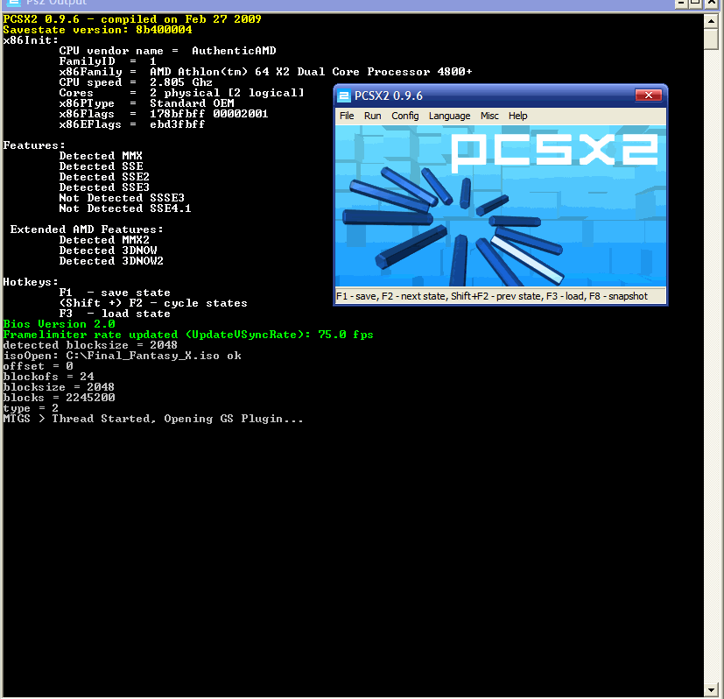This screenshot has height=699, width=724.
Task: Click the hotkeys status bar in PCSX2
Action: [x=501, y=296]
